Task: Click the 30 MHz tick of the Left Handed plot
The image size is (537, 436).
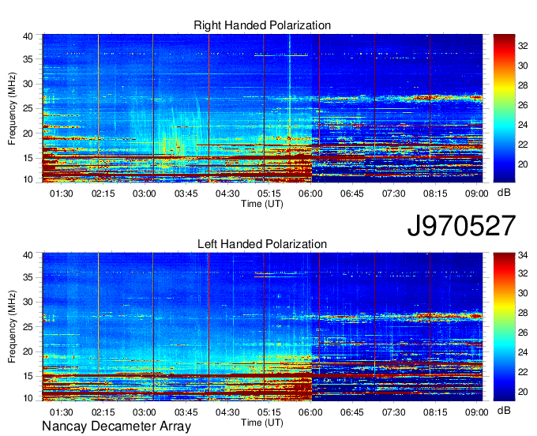Action: tap(28, 302)
